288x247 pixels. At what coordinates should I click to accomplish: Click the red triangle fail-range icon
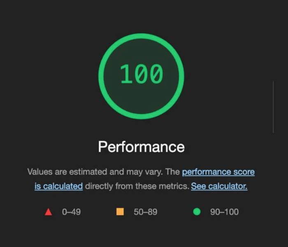pos(48,212)
